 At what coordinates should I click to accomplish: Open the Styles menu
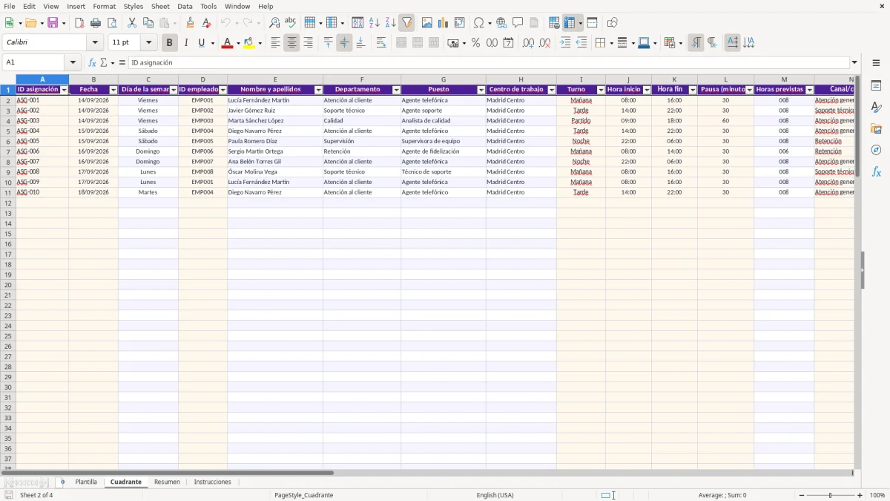(133, 6)
